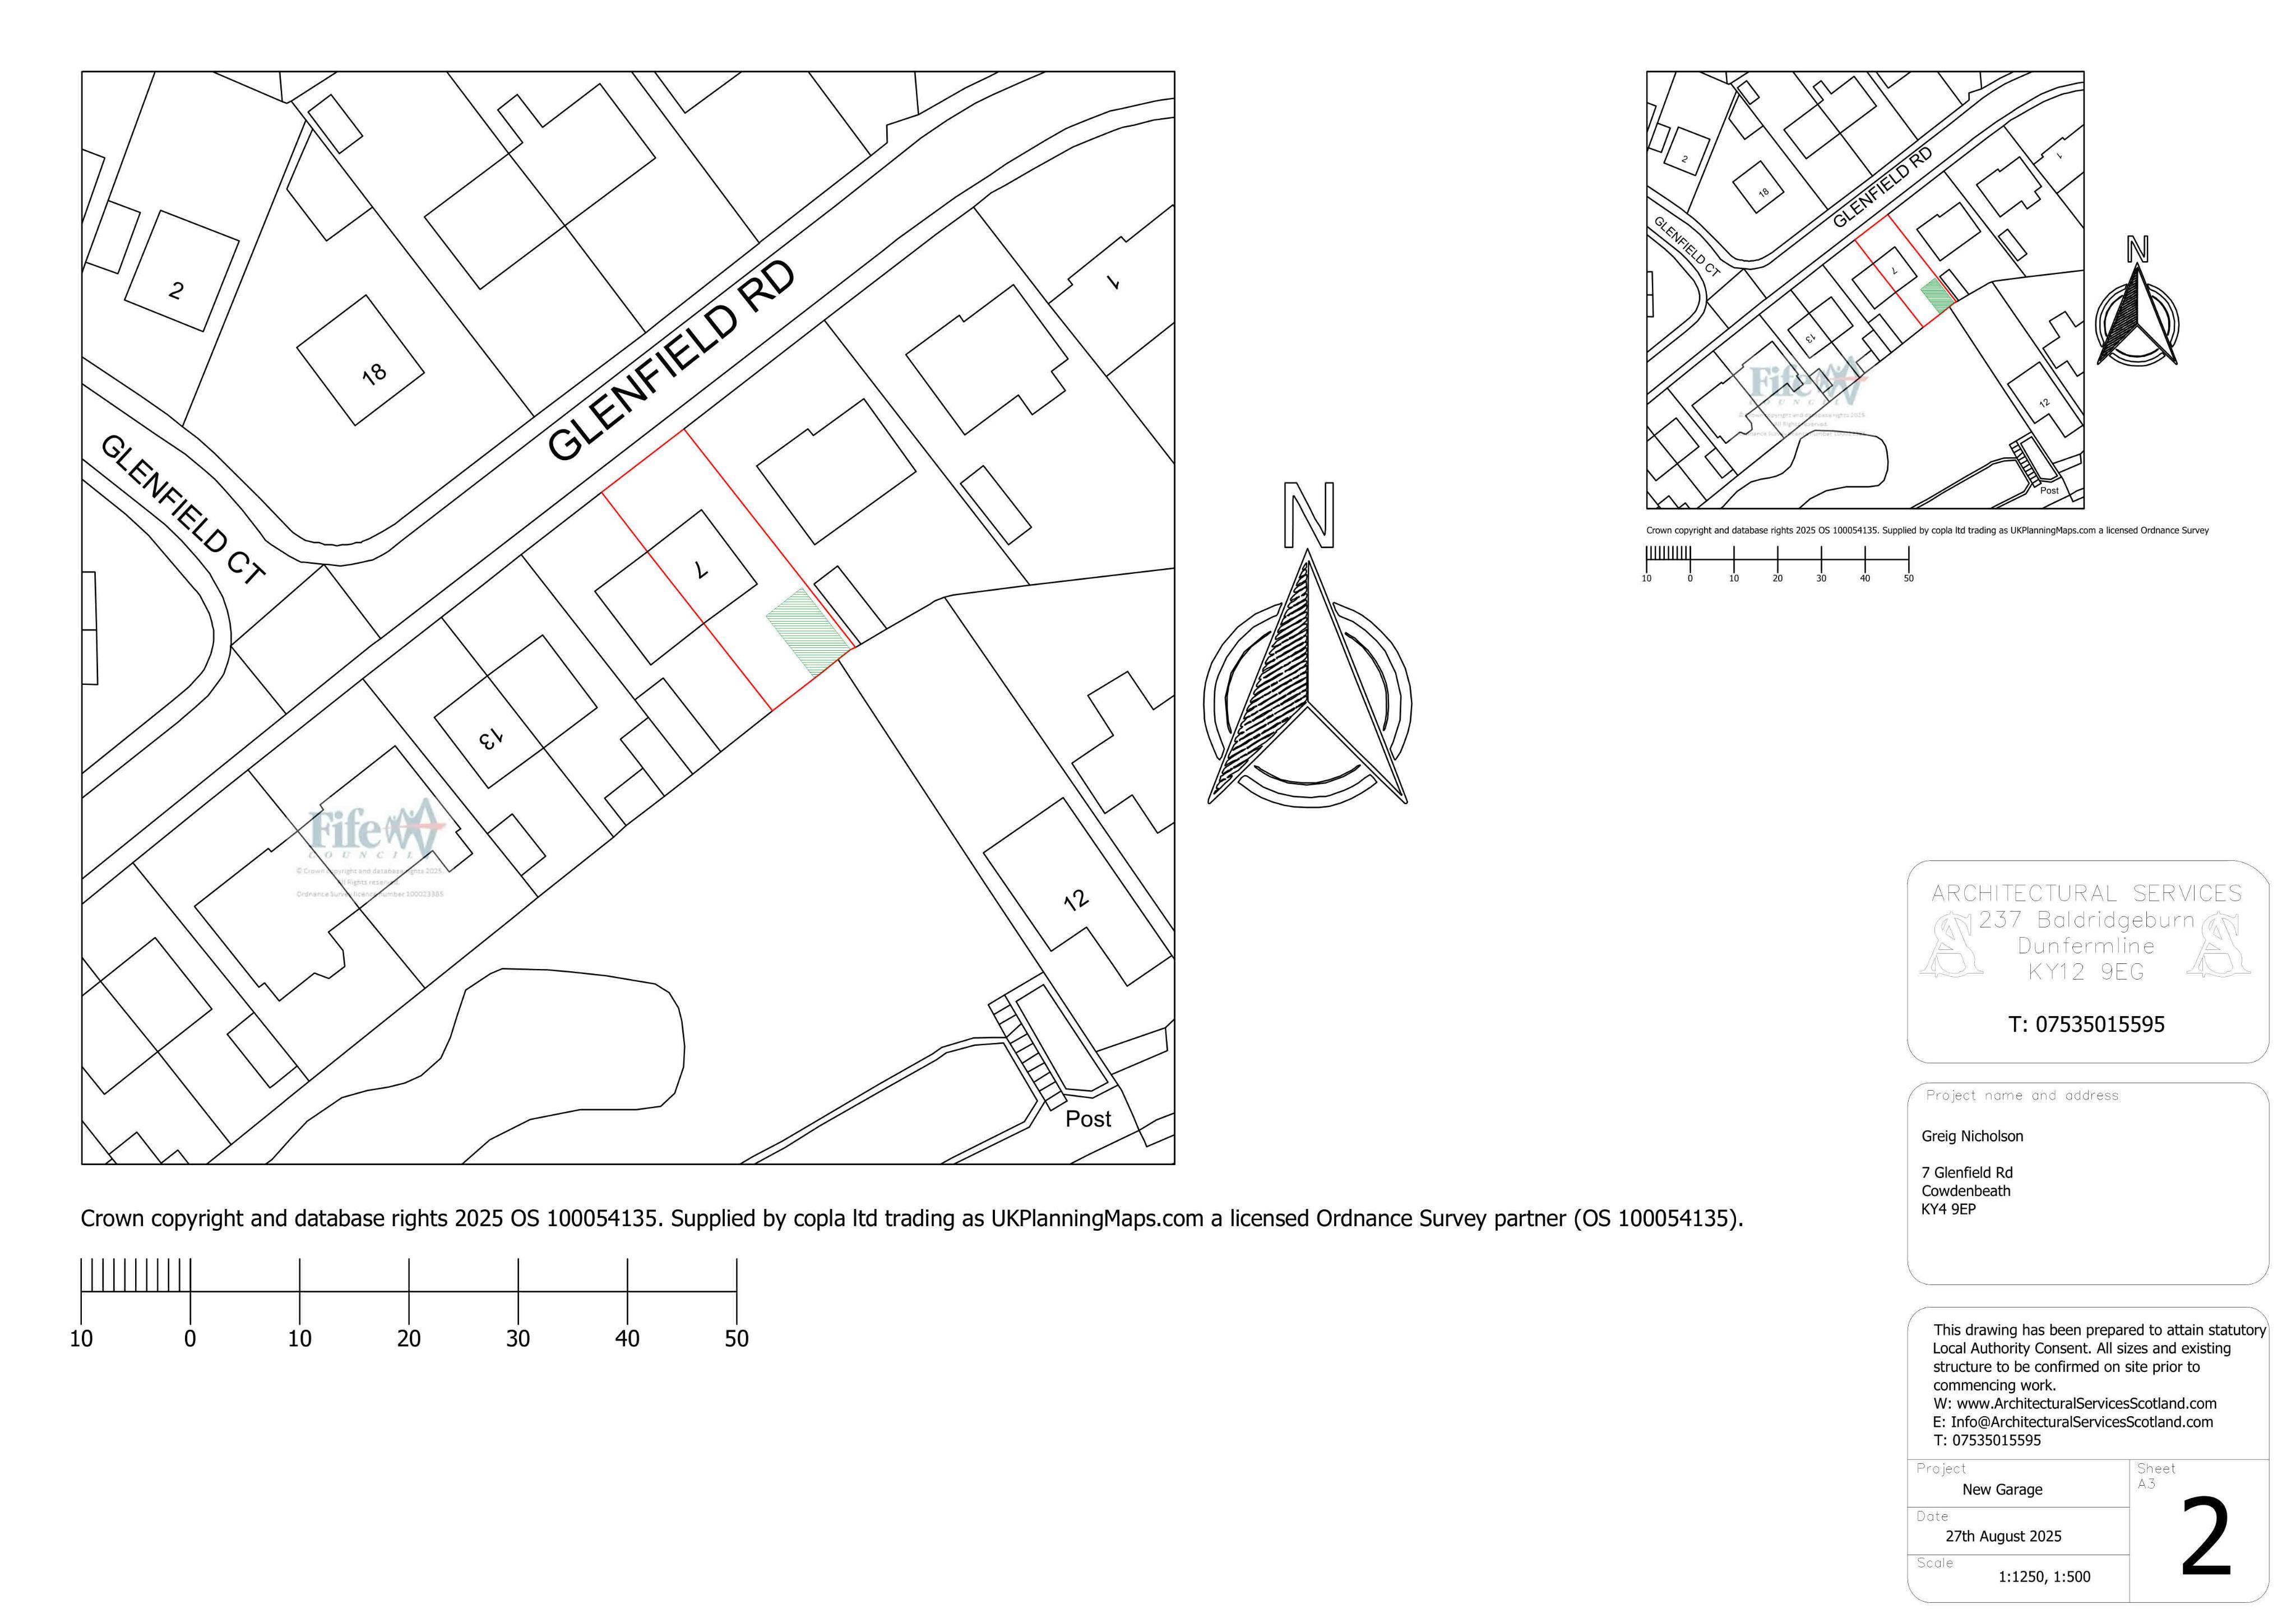2296x1623 pixels.
Task: Click the GLENFIELD RD label on large map
Action: [672, 361]
